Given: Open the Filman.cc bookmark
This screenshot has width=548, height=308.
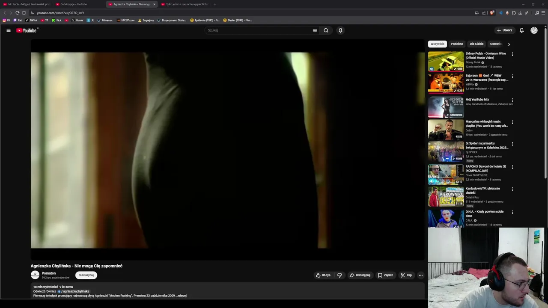Looking at the screenshot, I should [x=105, y=20].
